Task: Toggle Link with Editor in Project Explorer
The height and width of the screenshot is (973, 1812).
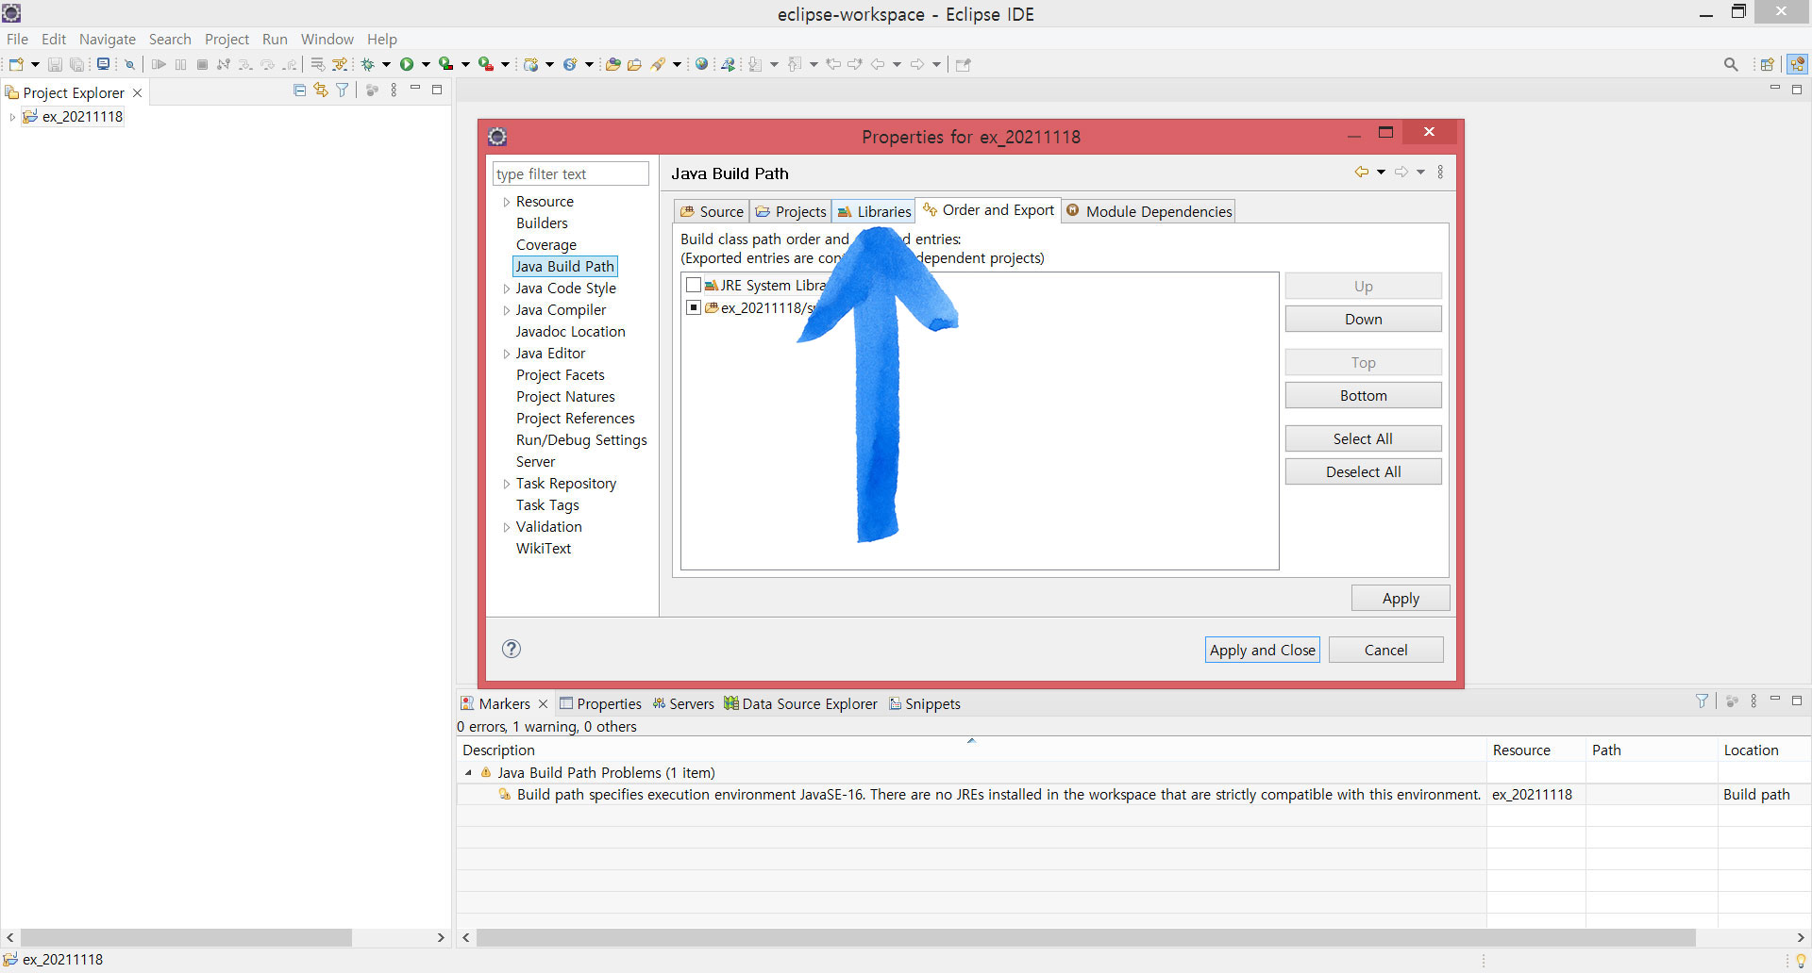Action: (321, 91)
